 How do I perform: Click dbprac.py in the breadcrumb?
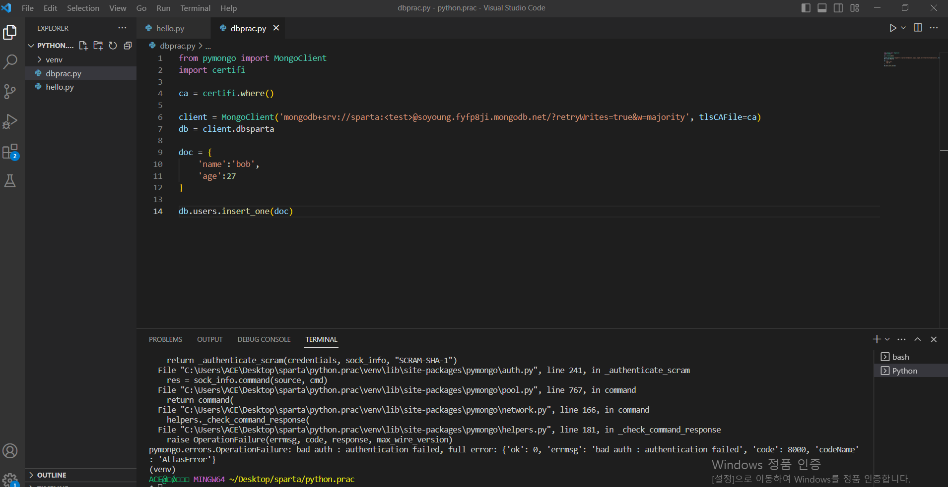click(x=177, y=46)
